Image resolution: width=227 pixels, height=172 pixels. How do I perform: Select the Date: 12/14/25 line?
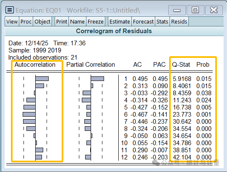[x=47, y=43]
